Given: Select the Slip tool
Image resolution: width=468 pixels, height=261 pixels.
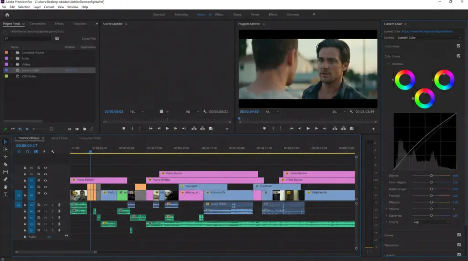Looking at the screenshot, I should tap(5, 172).
